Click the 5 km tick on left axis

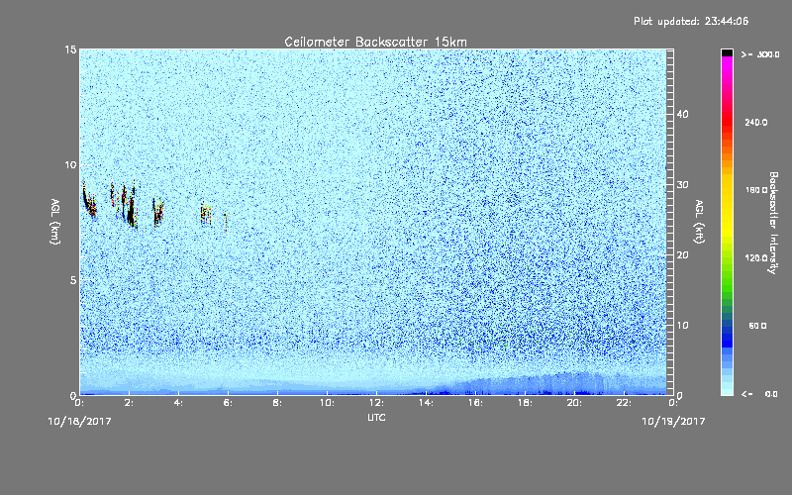tap(73, 280)
